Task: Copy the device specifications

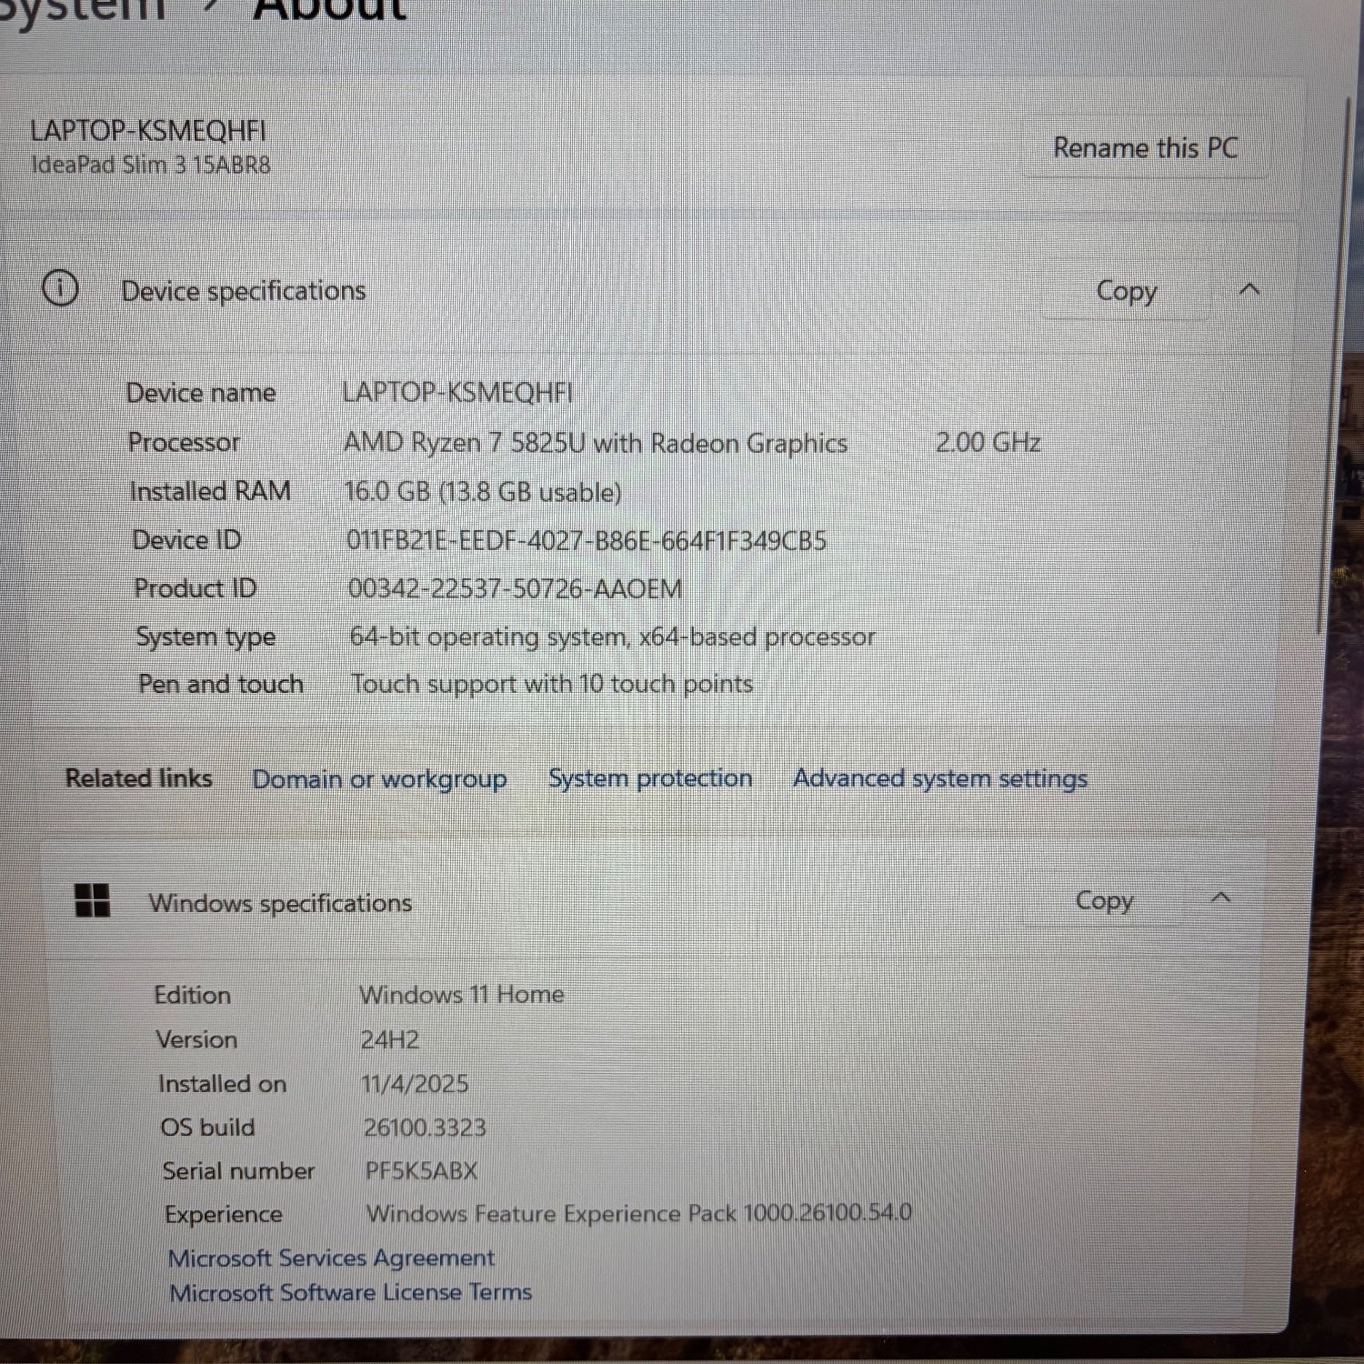Action: pos(1126,292)
